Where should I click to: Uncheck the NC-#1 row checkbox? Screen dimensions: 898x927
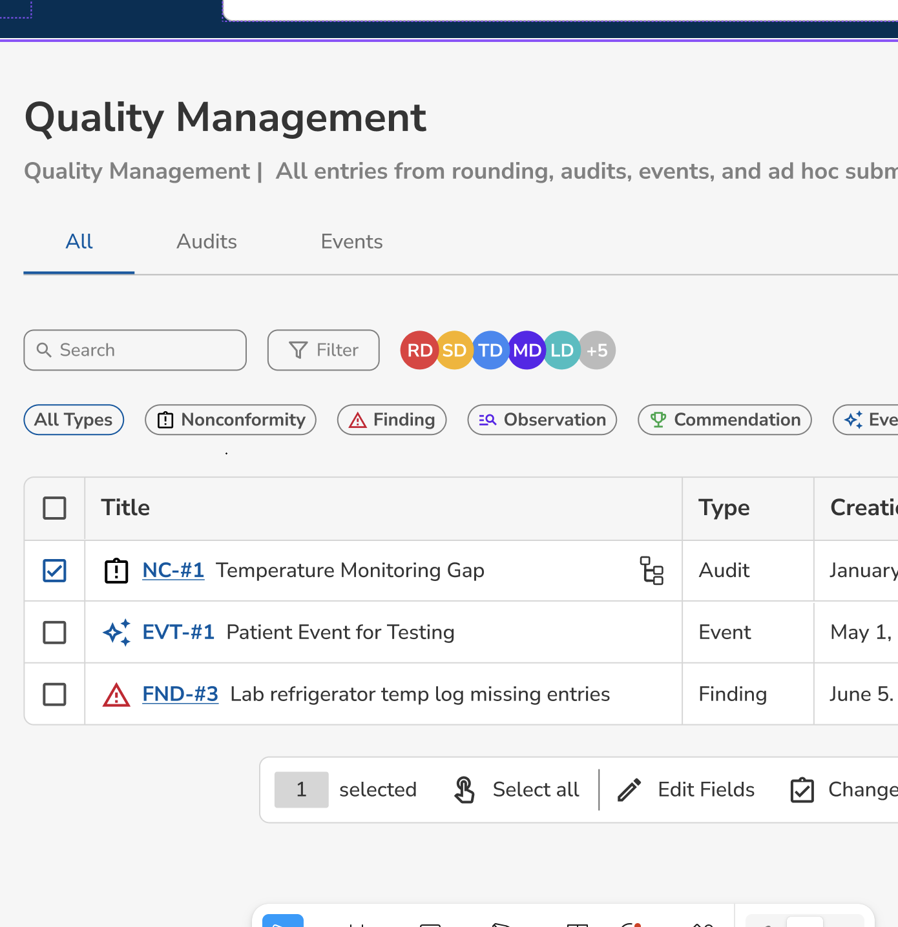54,571
